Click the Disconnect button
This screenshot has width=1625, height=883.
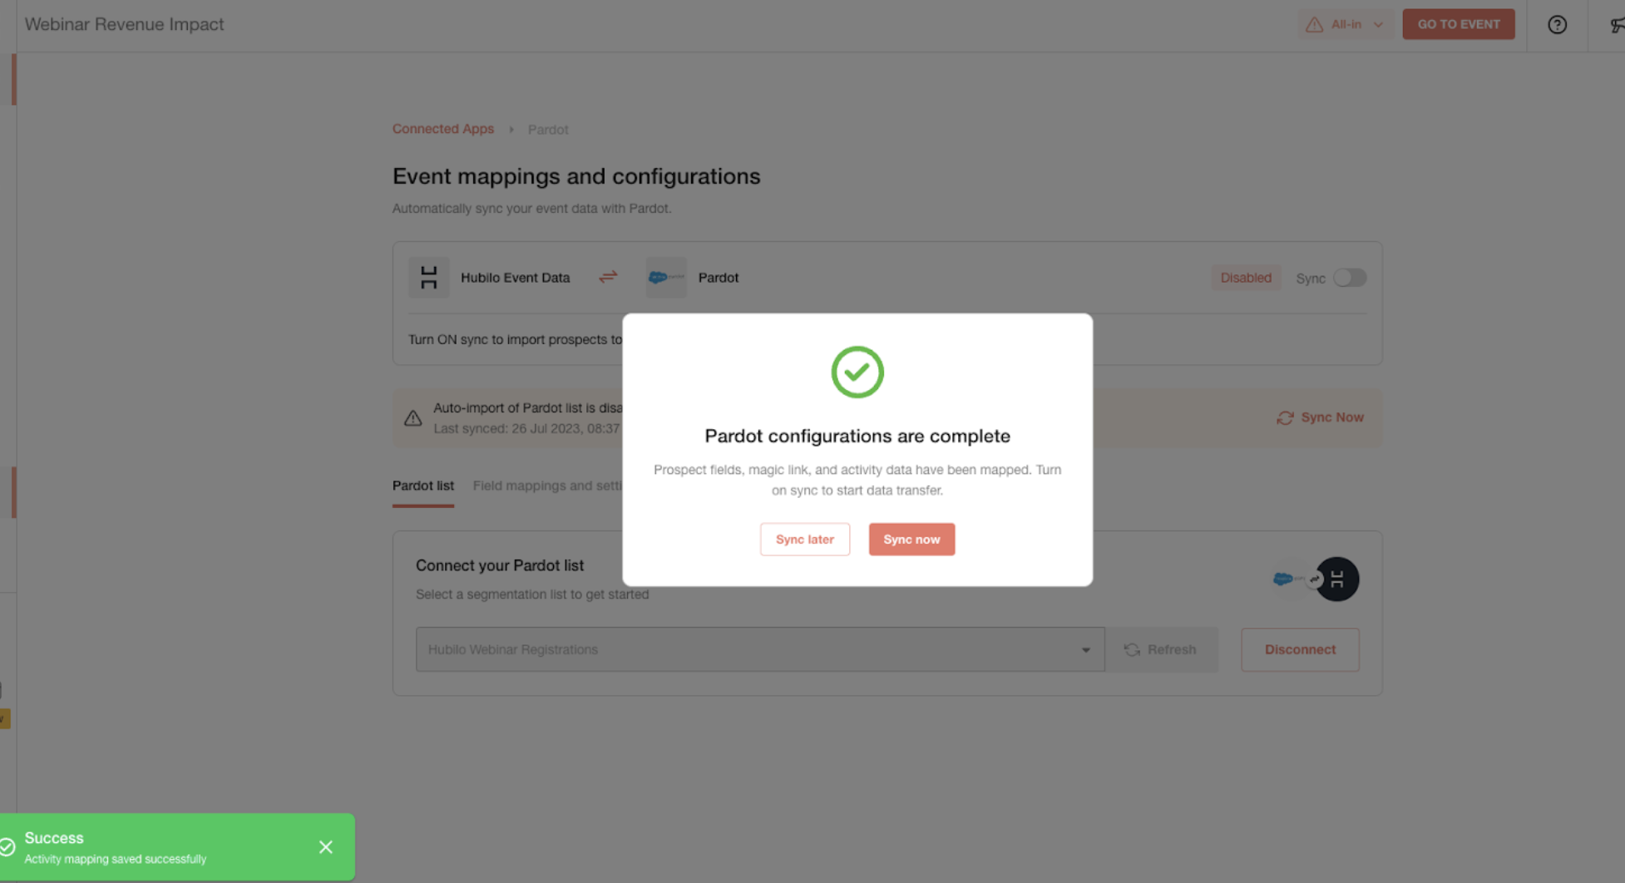tap(1300, 649)
